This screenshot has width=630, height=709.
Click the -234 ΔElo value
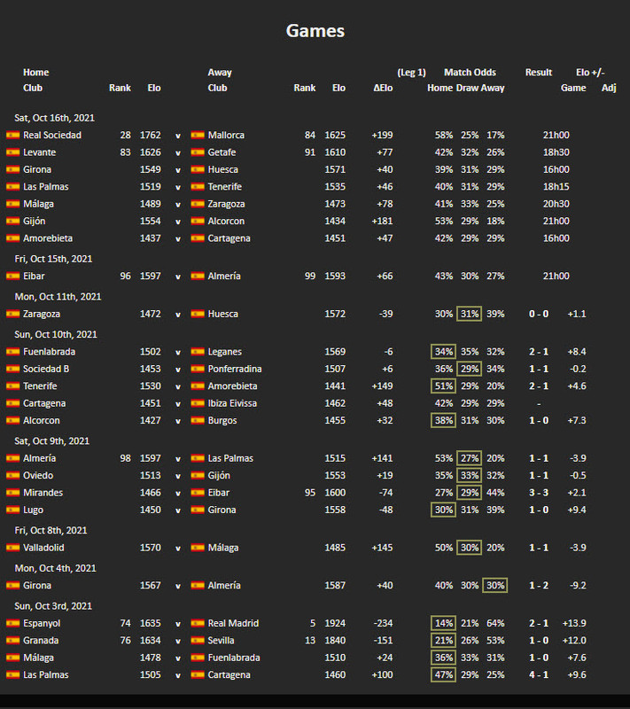pyautogui.click(x=384, y=624)
